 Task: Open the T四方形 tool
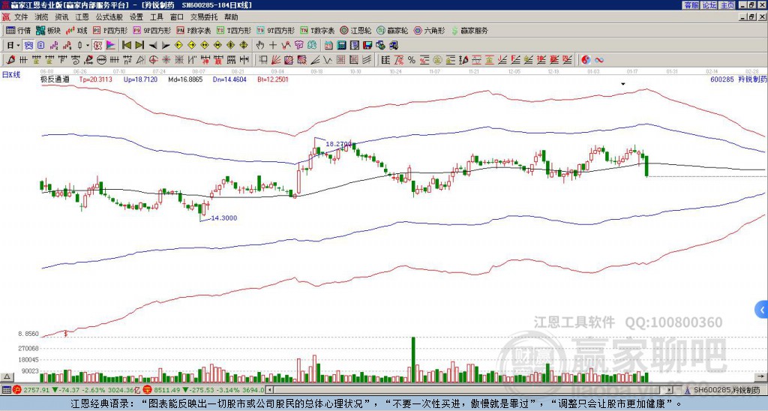click(234, 30)
